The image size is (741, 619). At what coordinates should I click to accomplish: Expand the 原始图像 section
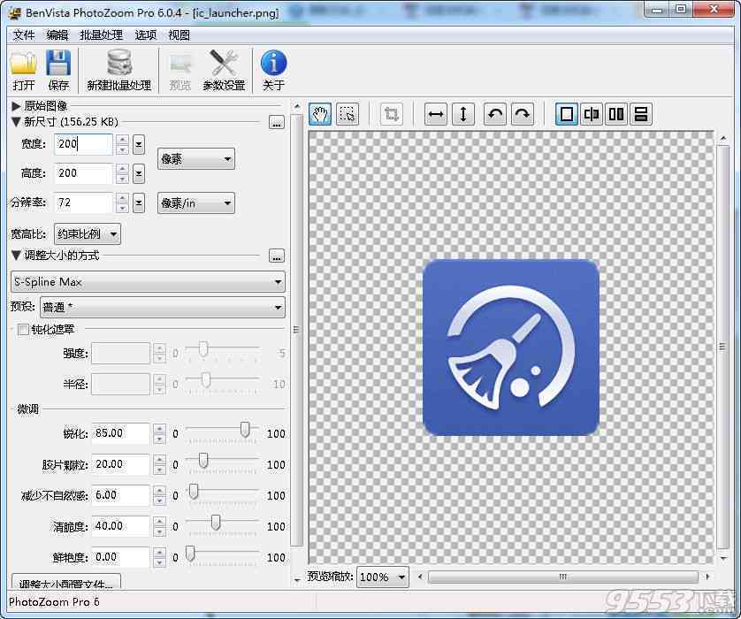(x=16, y=106)
